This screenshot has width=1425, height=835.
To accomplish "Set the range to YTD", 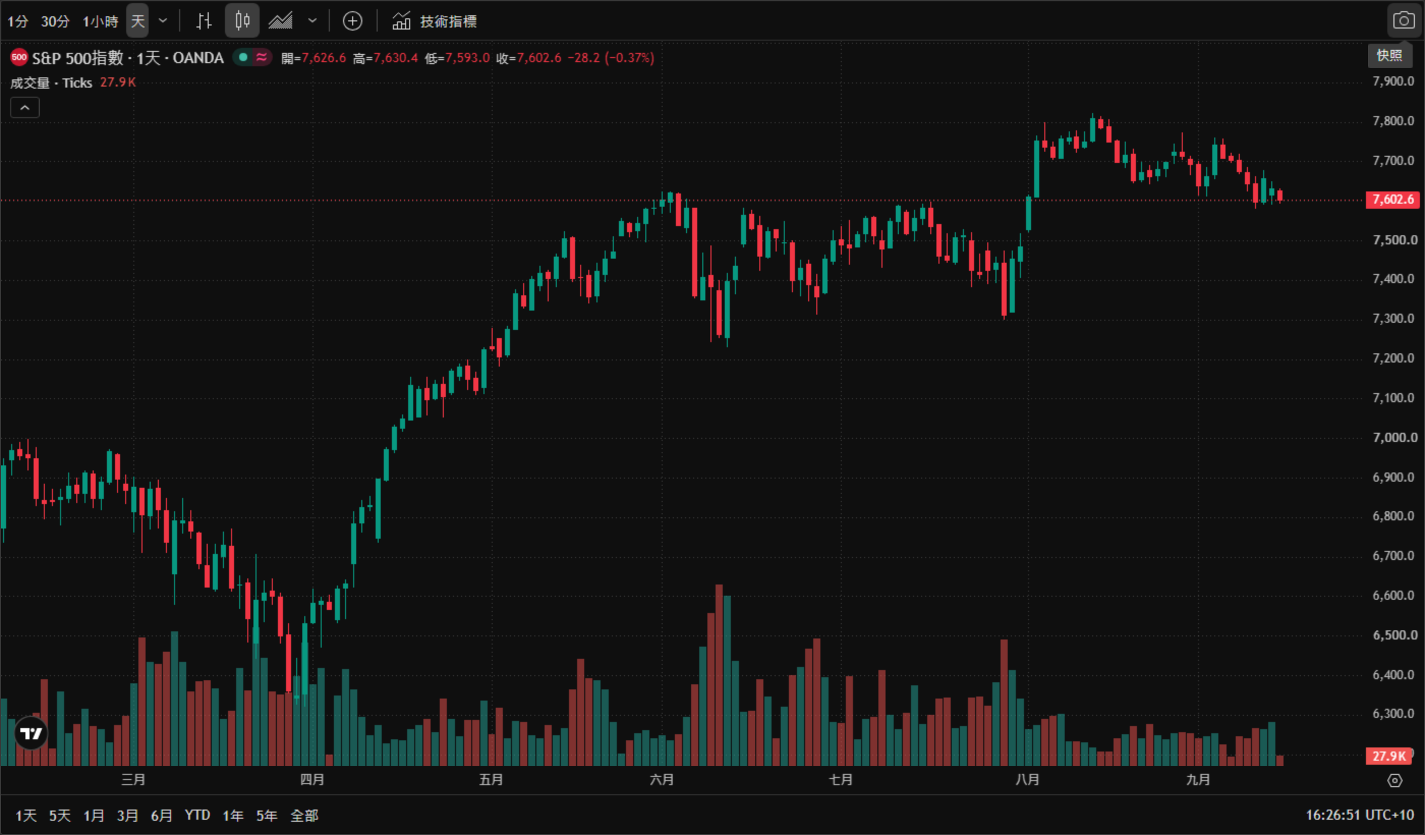I will point(197,815).
